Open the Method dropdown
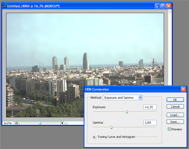 pyautogui.click(x=140, y=98)
